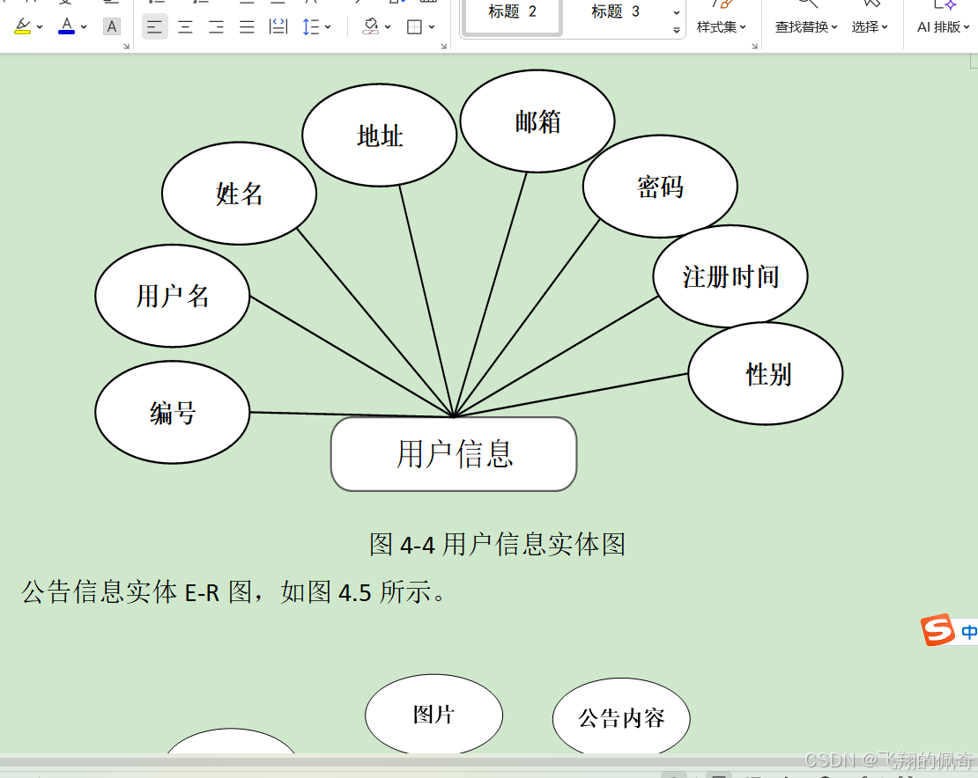The width and height of the screenshot is (978, 778).
Task: Toggle right alignment
Action: (215, 26)
